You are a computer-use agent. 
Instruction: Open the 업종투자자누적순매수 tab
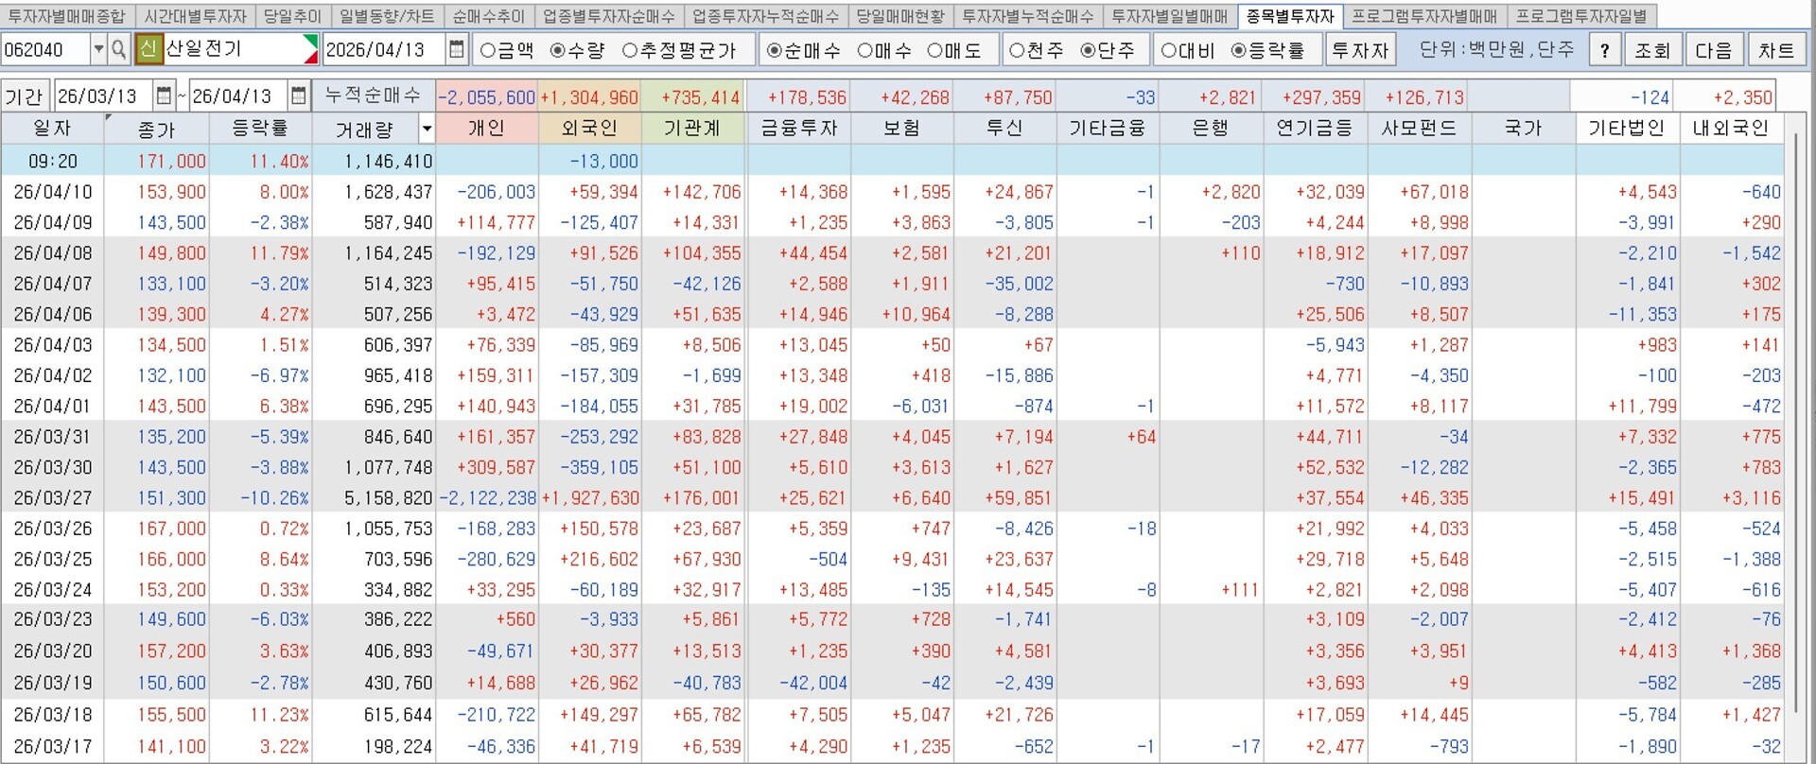765,16
